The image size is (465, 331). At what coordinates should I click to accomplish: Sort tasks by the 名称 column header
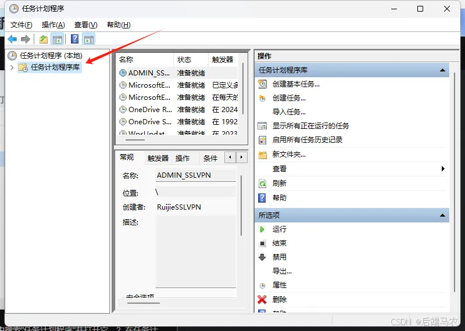[x=145, y=60]
